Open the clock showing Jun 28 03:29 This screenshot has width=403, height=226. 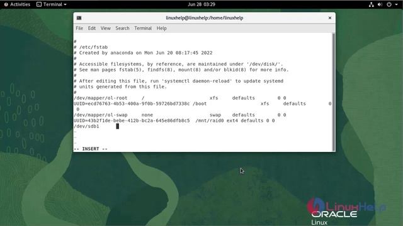click(x=201, y=4)
